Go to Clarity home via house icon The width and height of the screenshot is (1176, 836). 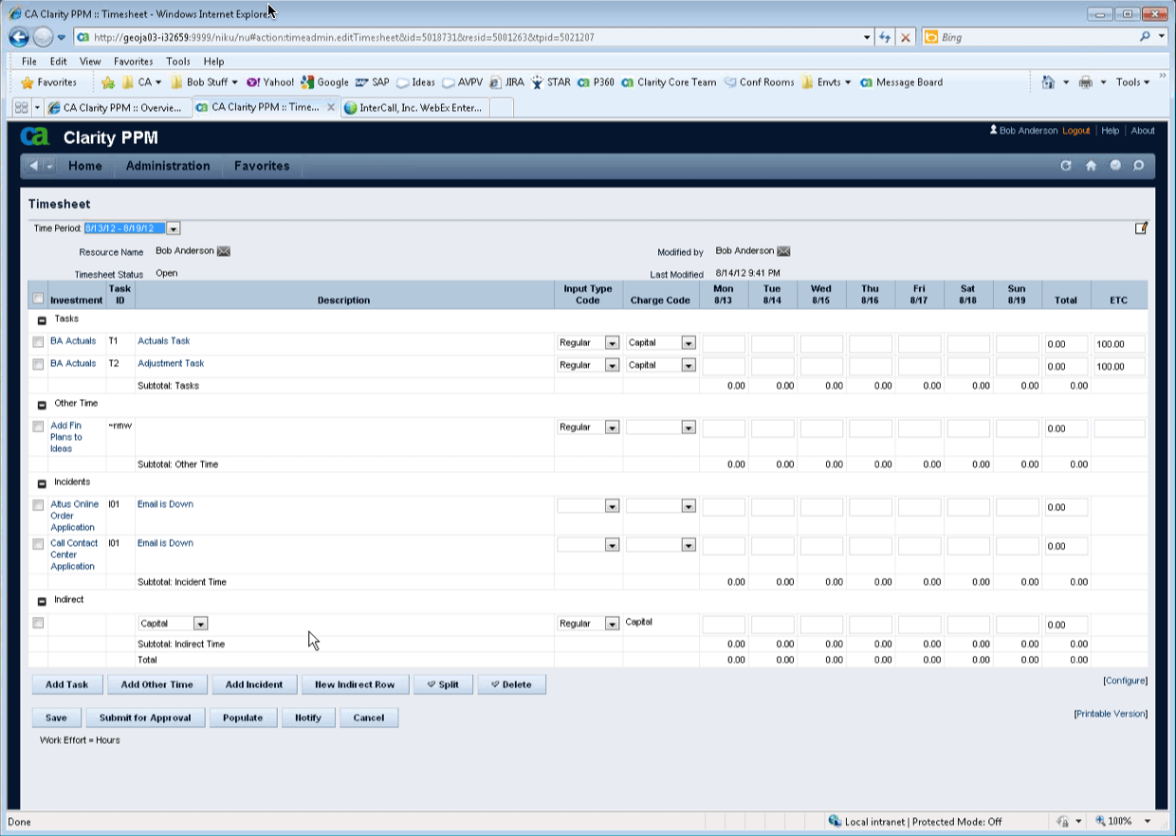click(1091, 166)
